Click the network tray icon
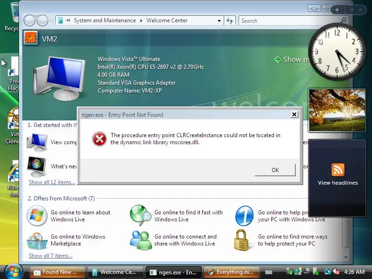The image size is (372, 279). point(328,272)
